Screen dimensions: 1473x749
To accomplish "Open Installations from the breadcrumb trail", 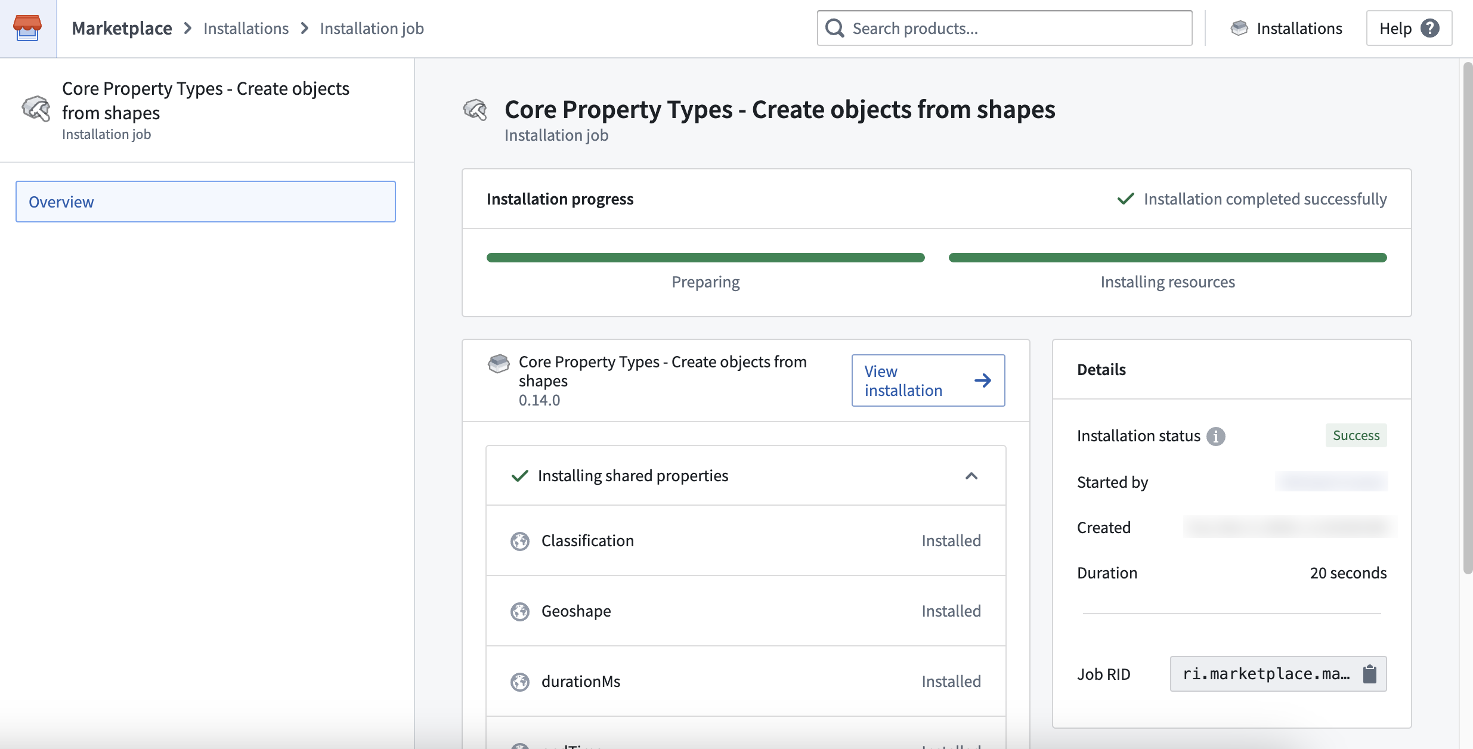I will pyautogui.click(x=246, y=28).
